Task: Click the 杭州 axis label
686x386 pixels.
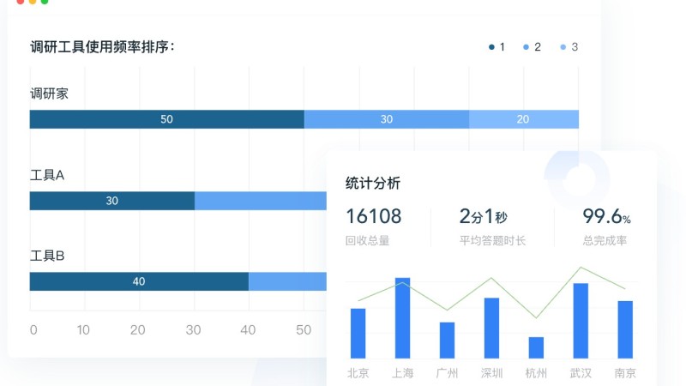Action: 537,373
